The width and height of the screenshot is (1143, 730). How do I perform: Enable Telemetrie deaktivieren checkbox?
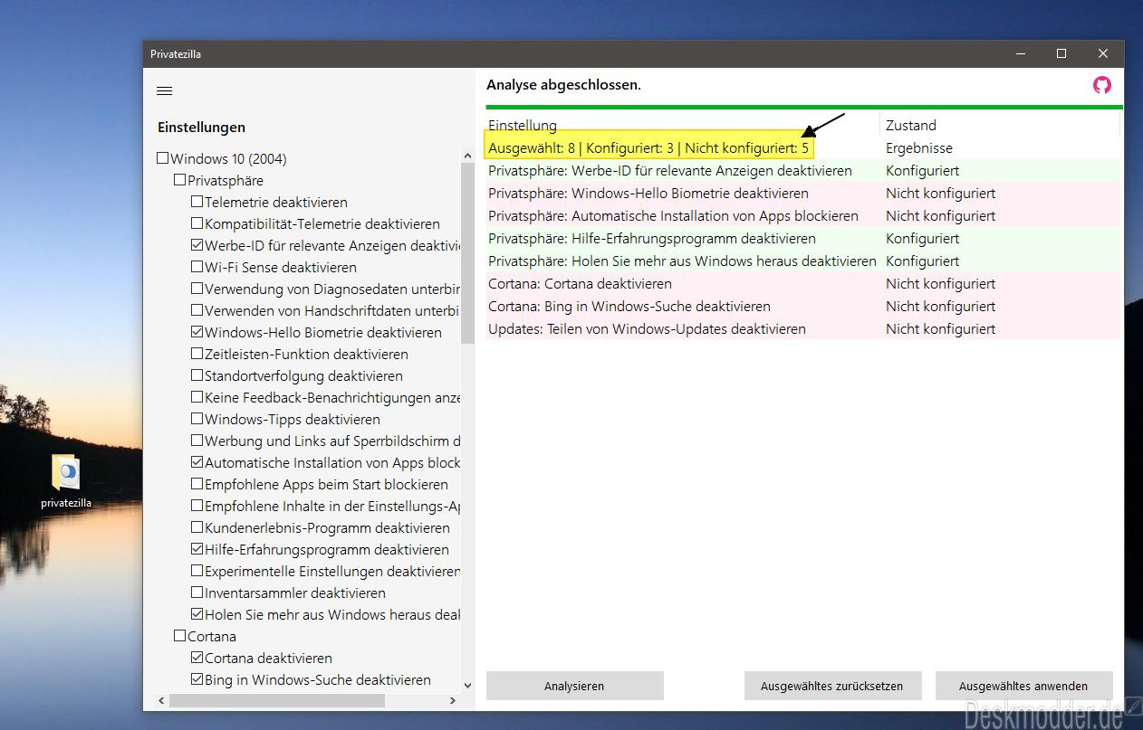click(197, 202)
